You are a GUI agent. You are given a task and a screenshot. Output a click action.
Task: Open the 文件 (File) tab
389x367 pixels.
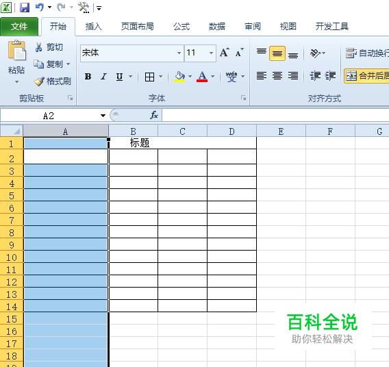[19, 27]
